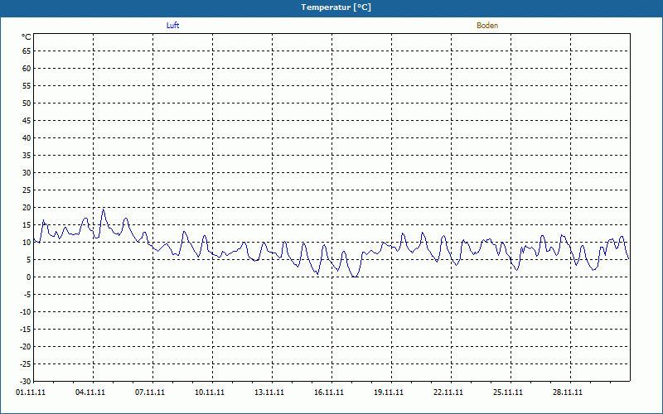Select the 30 y-axis value
The image size is (663, 414).
click(x=27, y=173)
